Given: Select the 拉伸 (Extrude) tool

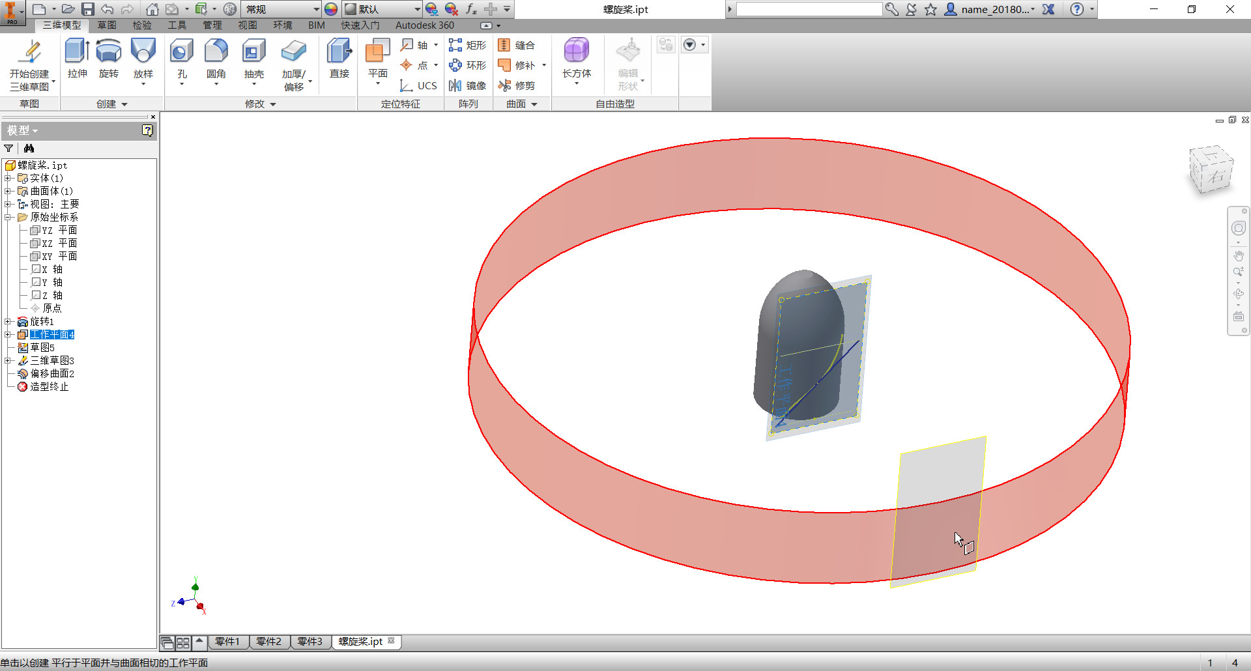Looking at the screenshot, I should 78,59.
